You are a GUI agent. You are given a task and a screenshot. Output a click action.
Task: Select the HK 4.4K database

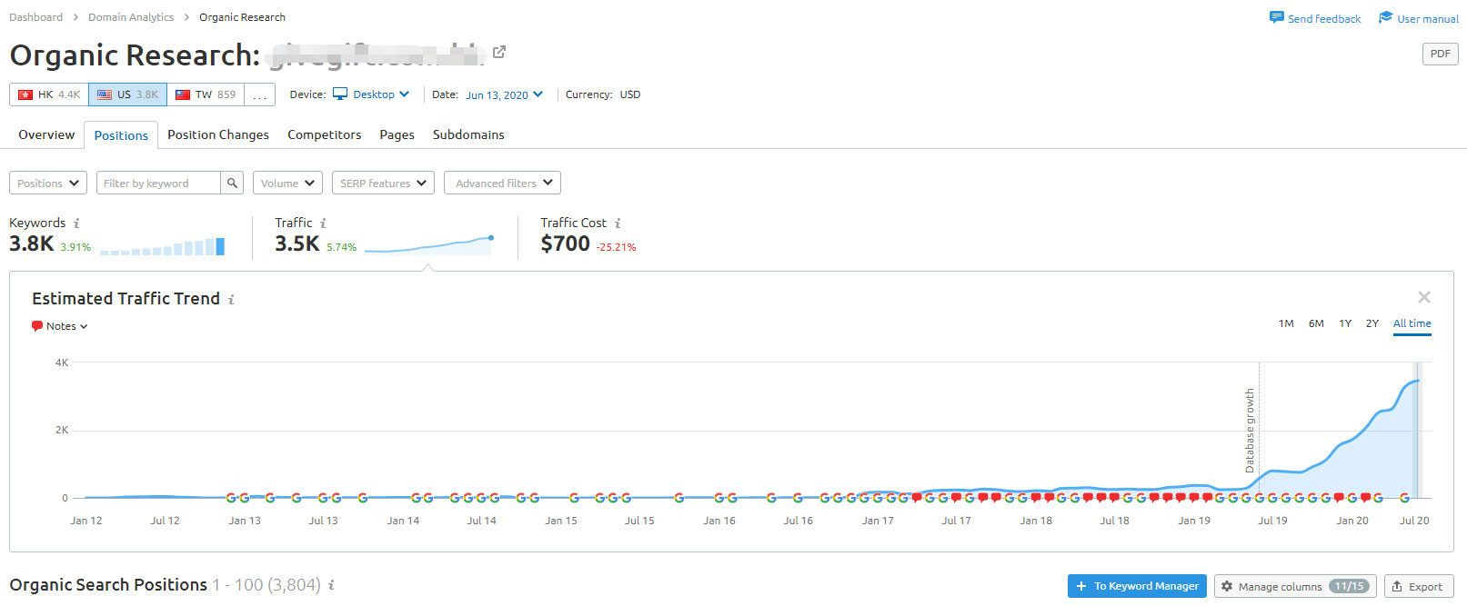49,94
